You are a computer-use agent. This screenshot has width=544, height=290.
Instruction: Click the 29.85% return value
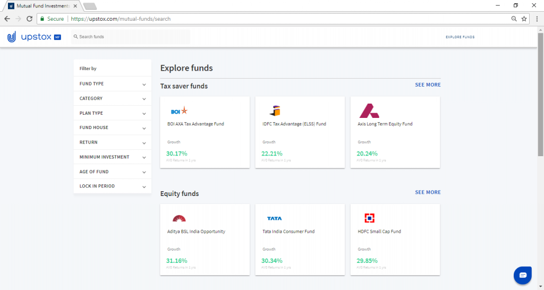[x=367, y=260]
